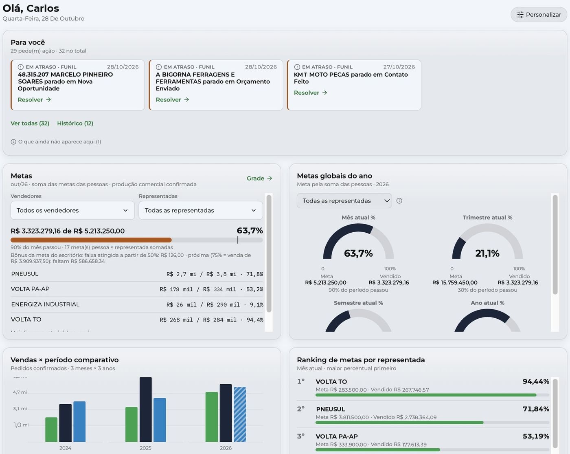Click the alert icon on KMT MOTO PECAS card
This screenshot has height=454, width=570.
(297, 67)
